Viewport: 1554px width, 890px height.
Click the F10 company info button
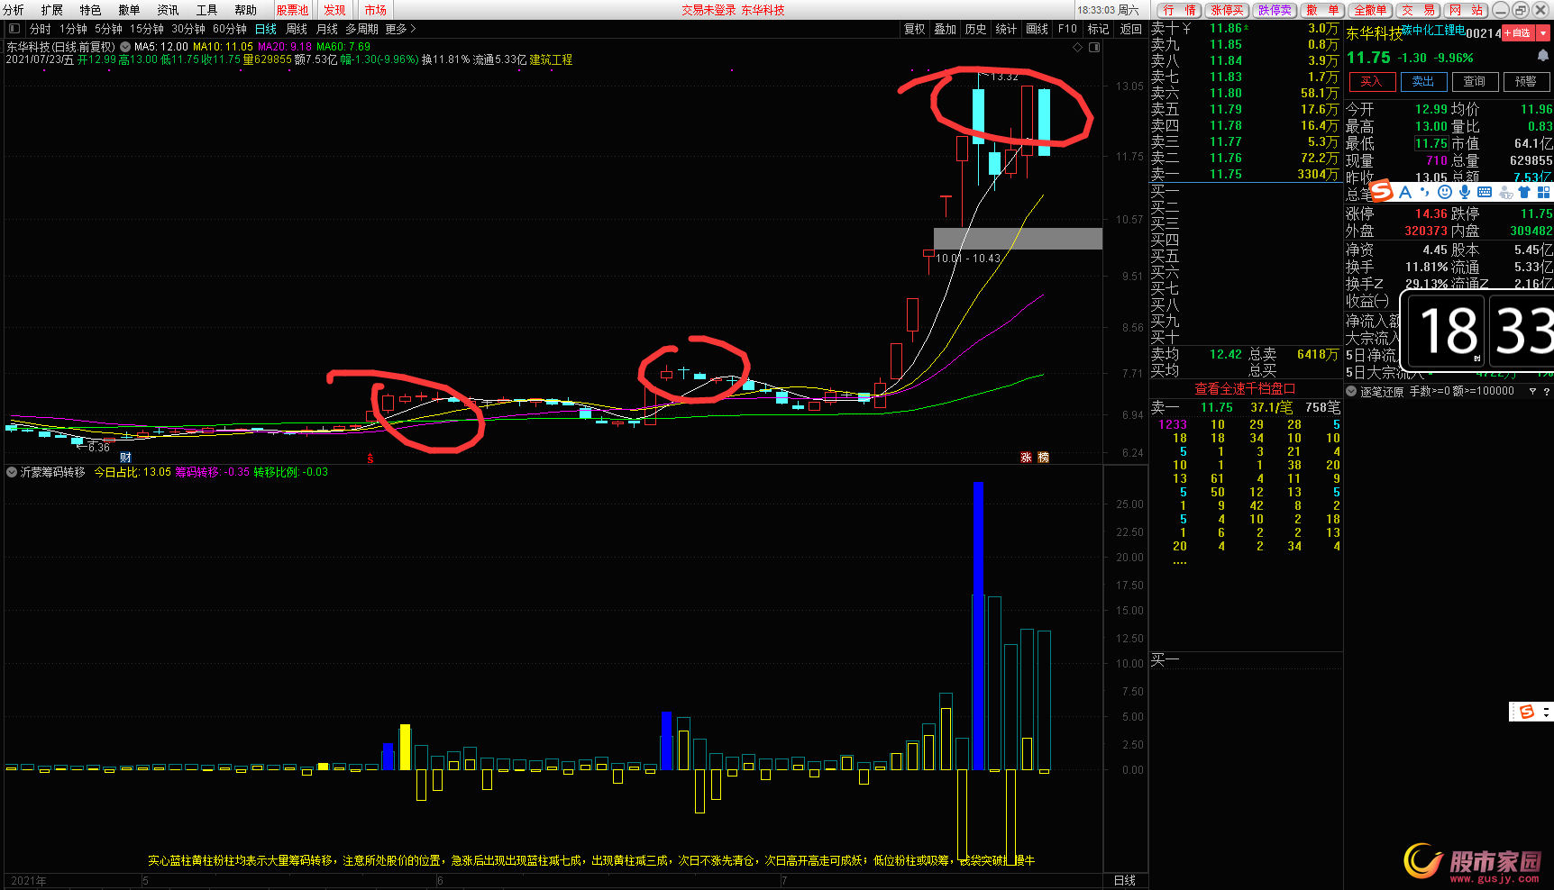pyautogui.click(x=1067, y=29)
